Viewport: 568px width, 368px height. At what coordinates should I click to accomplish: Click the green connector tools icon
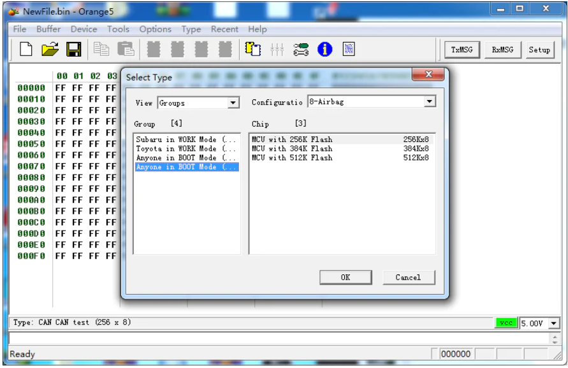click(x=301, y=49)
